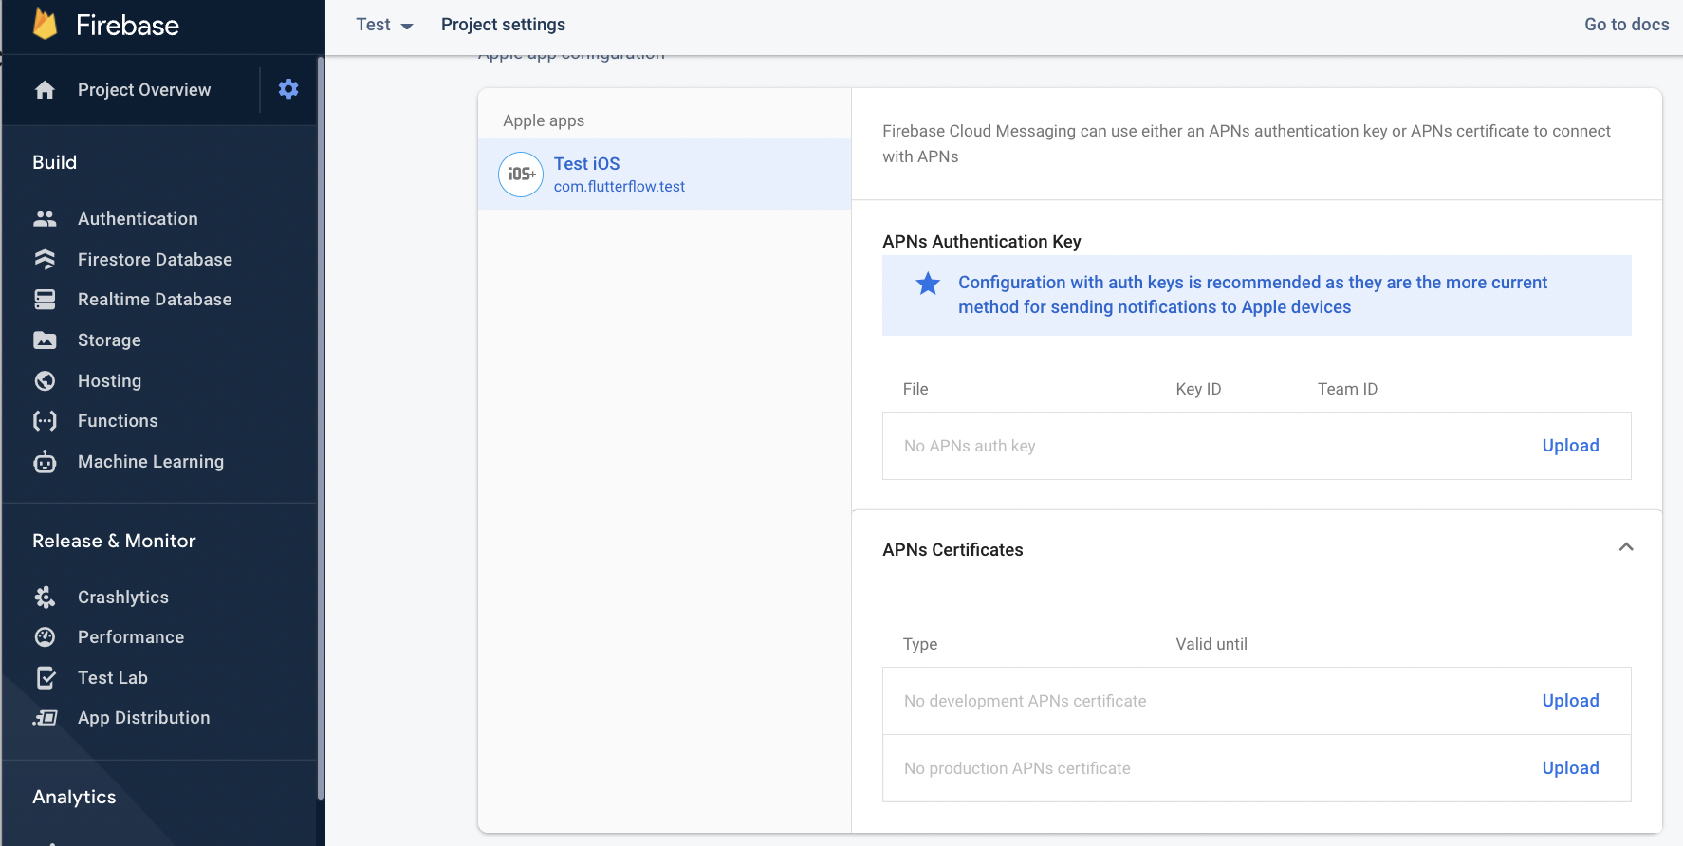Open the Performance section

click(131, 637)
